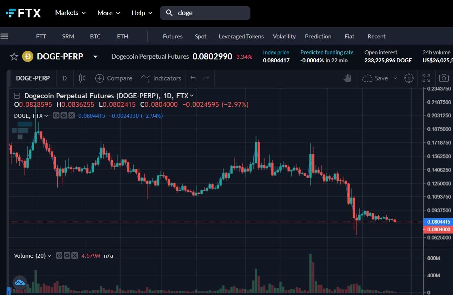Image resolution: width=453 pixels, height=295 pixels.
Task: Expand the Save layout options arrow
Action: point(395,78)
